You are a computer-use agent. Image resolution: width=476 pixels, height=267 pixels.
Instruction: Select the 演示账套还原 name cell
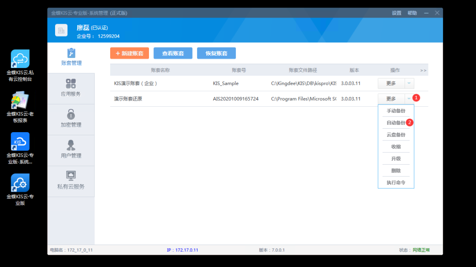click(x=128, y=99)
